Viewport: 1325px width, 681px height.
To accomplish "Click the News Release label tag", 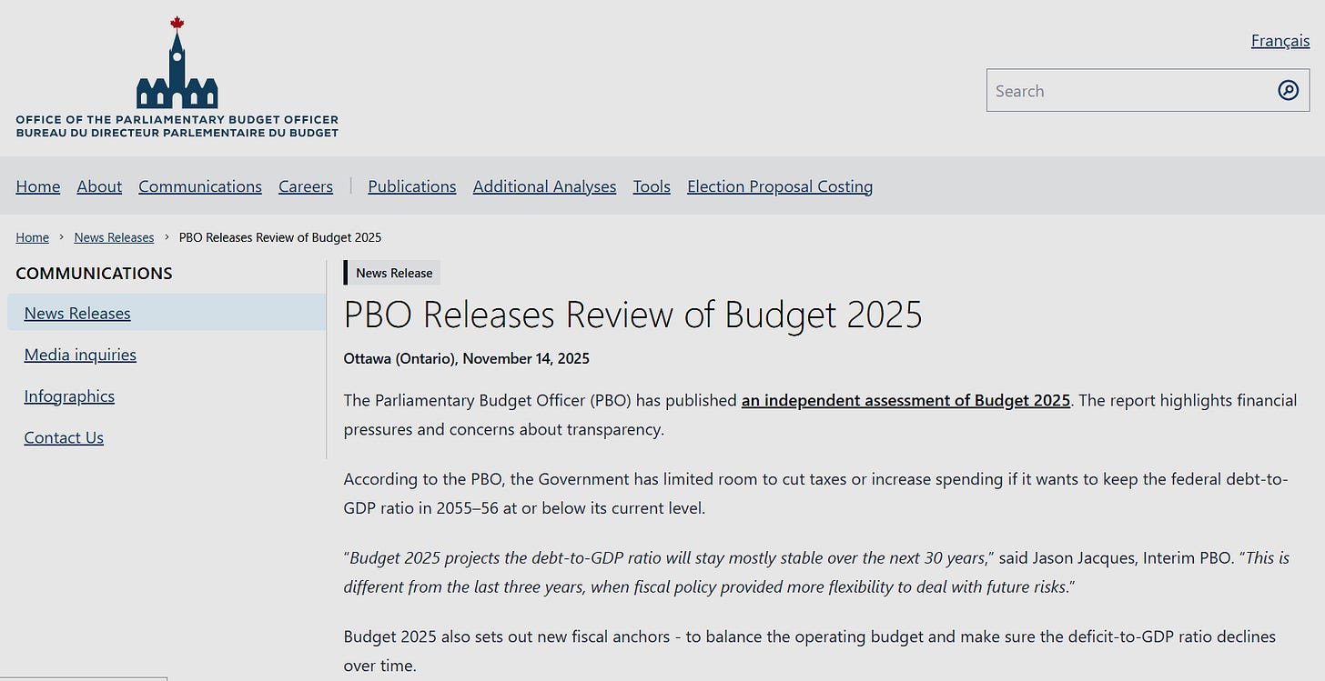I will (392, 273).
